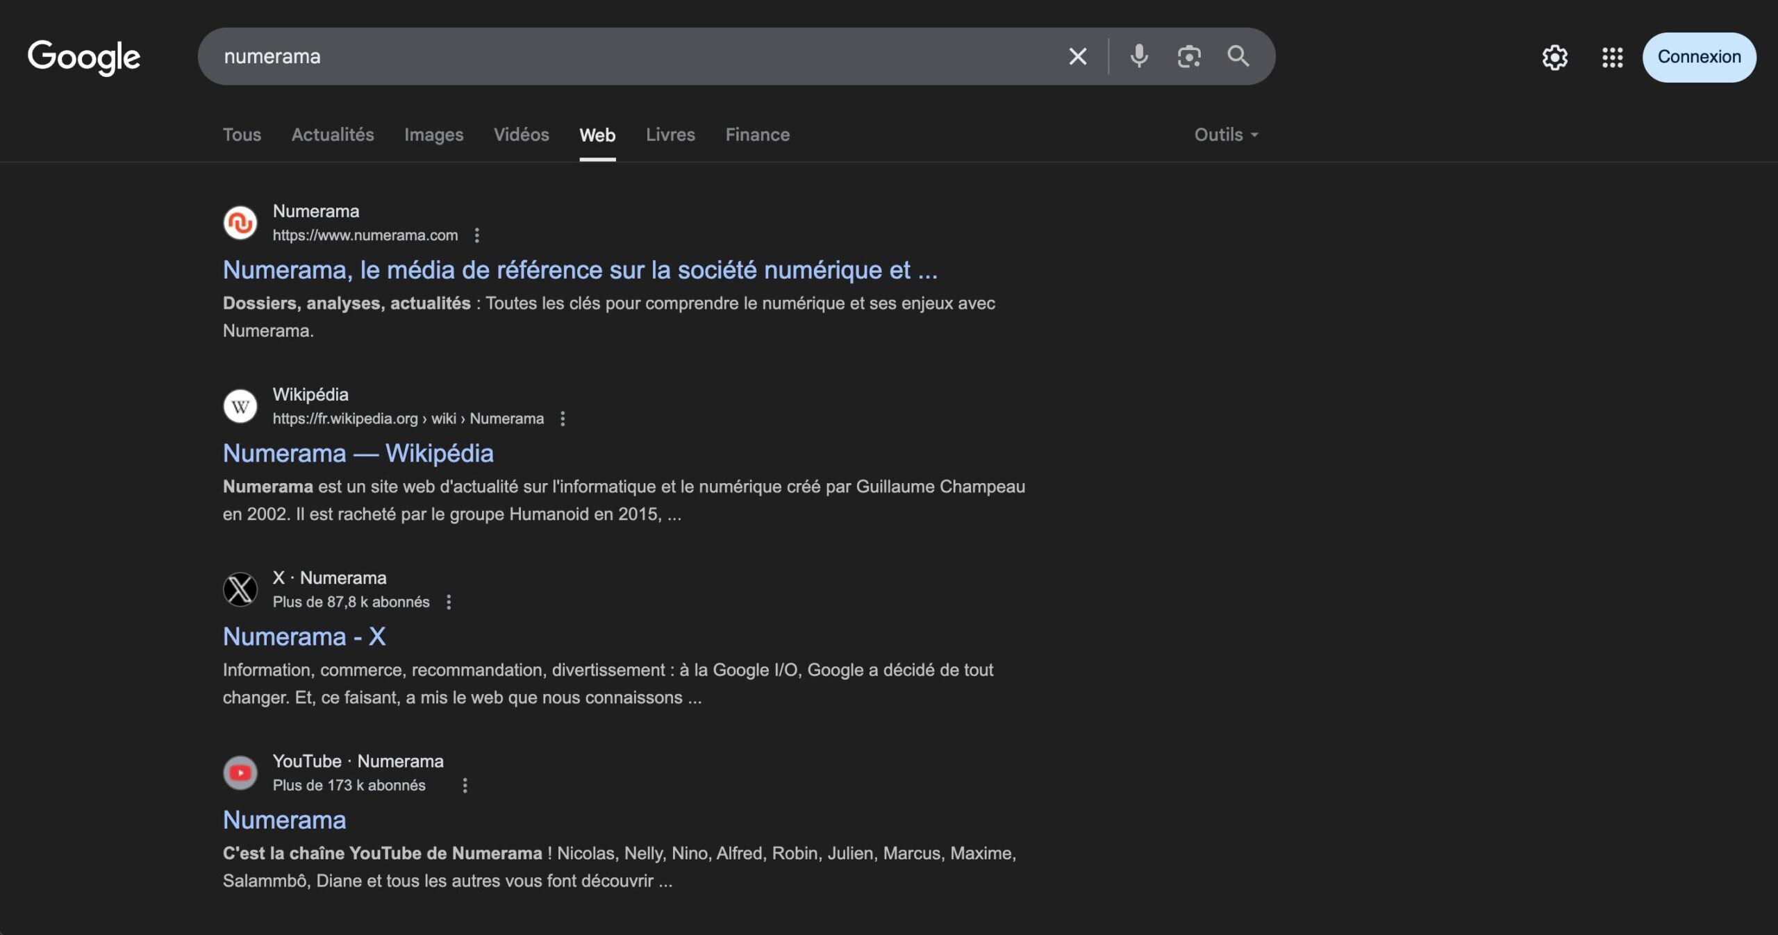Switch to the Images tab
Viewport: 1778px width, 935px height.
[x=433, y=135]
